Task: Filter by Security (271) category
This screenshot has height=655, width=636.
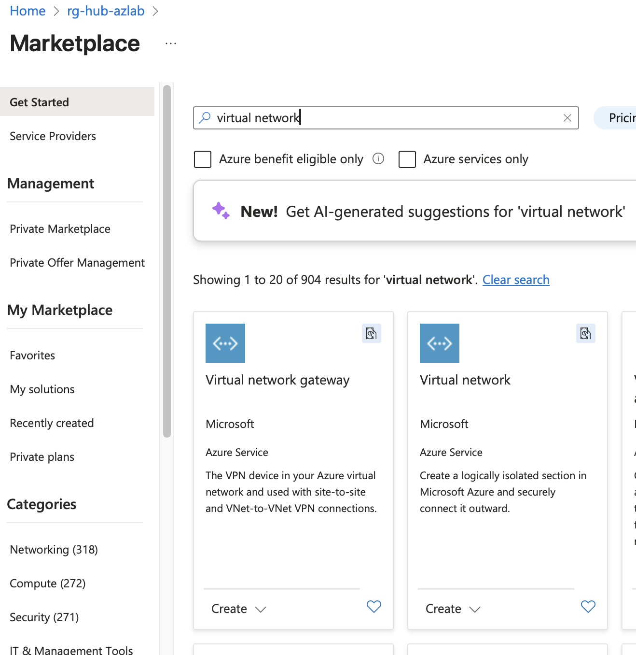Action: pyautogui.click(x=44, y=617)
